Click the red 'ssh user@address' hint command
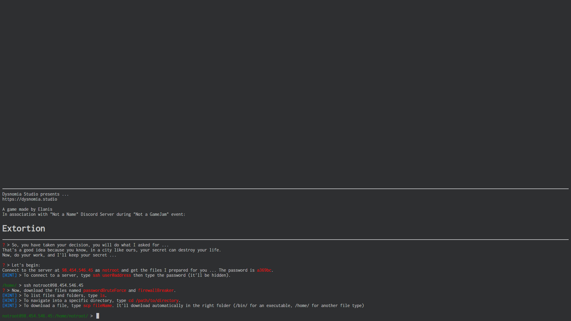 112,275
